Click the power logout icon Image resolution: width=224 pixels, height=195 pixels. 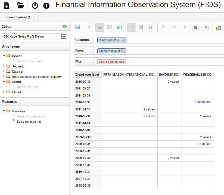point(35,5)
